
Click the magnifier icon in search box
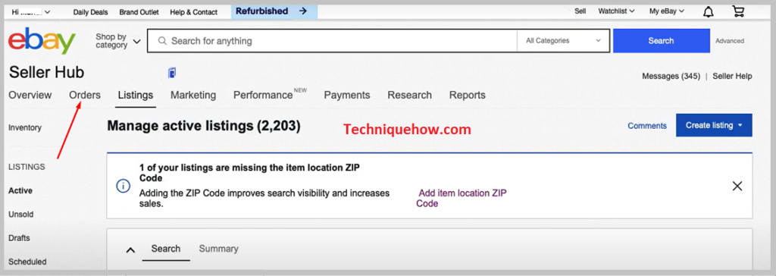pos(162,41)
